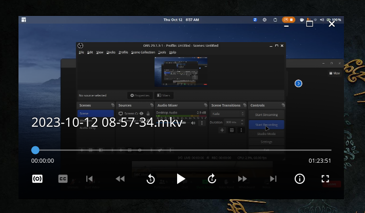Mute Desktop Audio via speaker icon
The width and height of the screenshot is (365, 213).
pyautogui.click(x=193, y=123)
